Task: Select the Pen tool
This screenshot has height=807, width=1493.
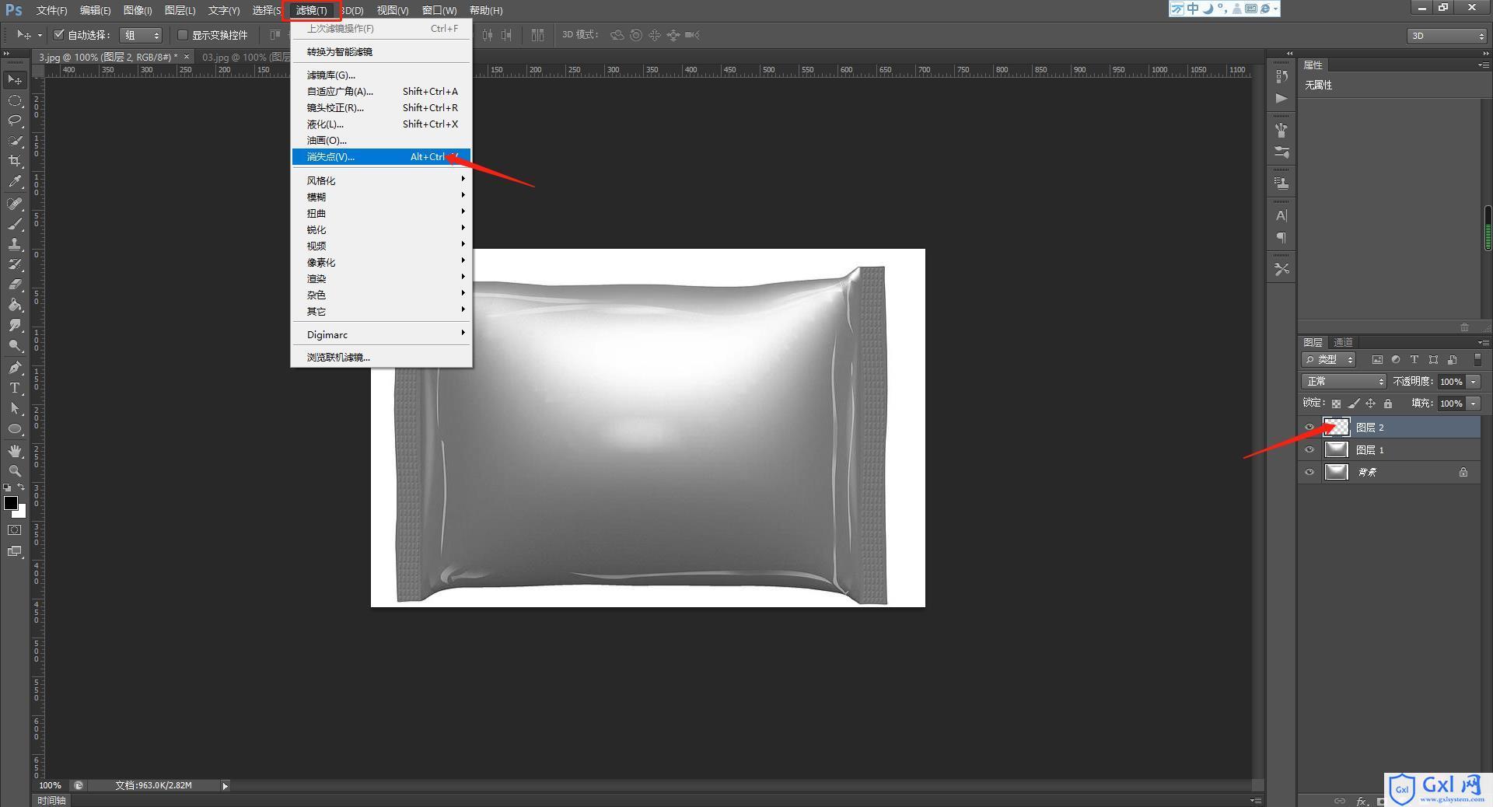Action: [x=15, y=368]
